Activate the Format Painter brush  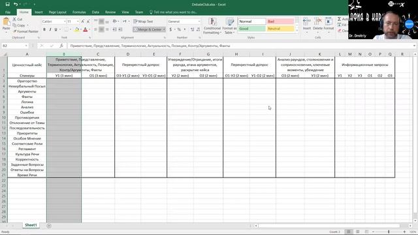click(25, 31)
